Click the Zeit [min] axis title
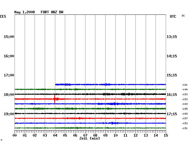The width and height of the screenshot is (189, 143). point(90,138)
